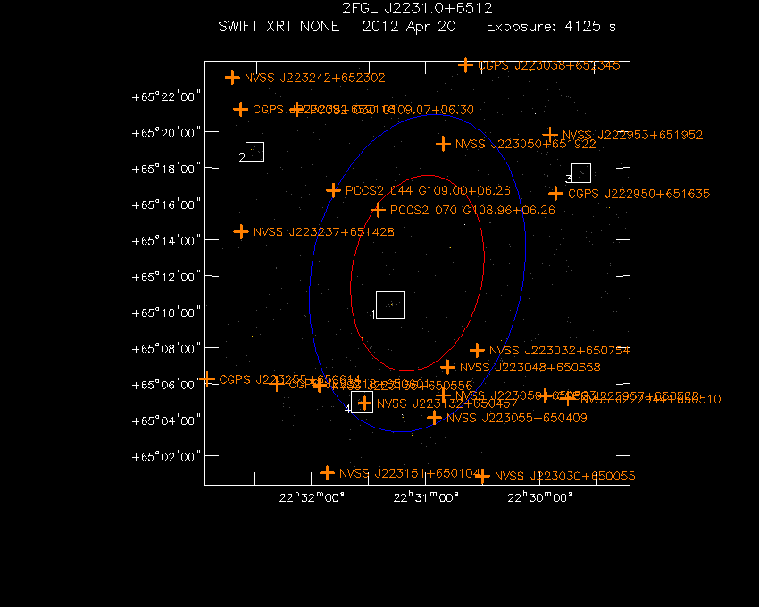The image size is (759, 607).
Task: Click the label NVSS J223132+650457
Action: [x=447, y=403]
